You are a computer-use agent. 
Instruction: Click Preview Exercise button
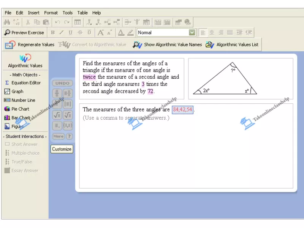click(24, 33)
